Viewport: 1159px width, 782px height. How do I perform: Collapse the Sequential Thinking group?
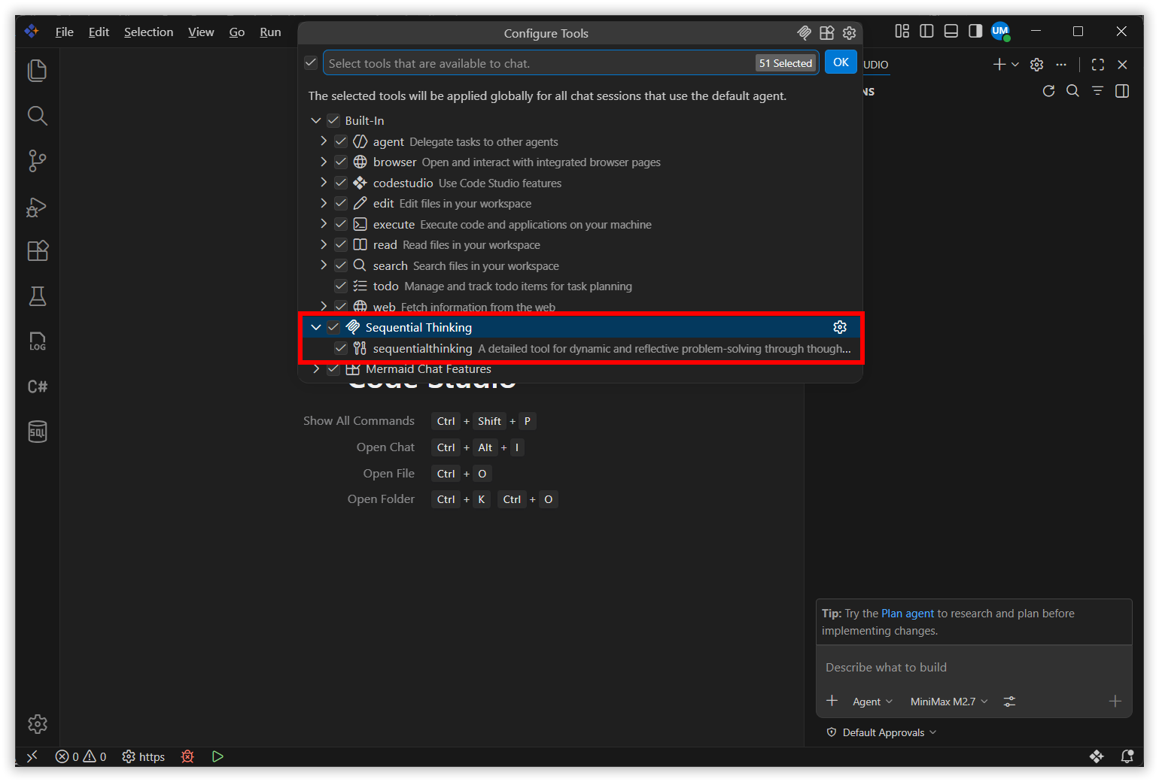316,327
